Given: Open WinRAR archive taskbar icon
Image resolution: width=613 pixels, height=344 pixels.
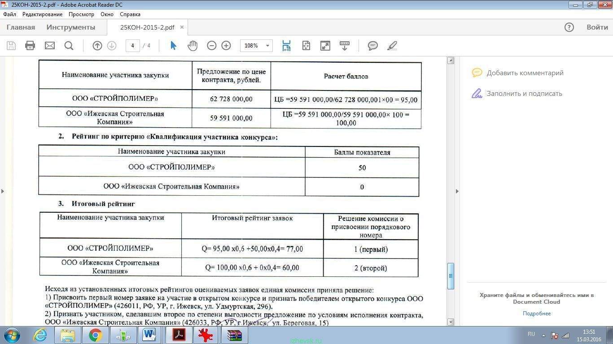Looking at the screenshot, I should (x=234, y=335).
